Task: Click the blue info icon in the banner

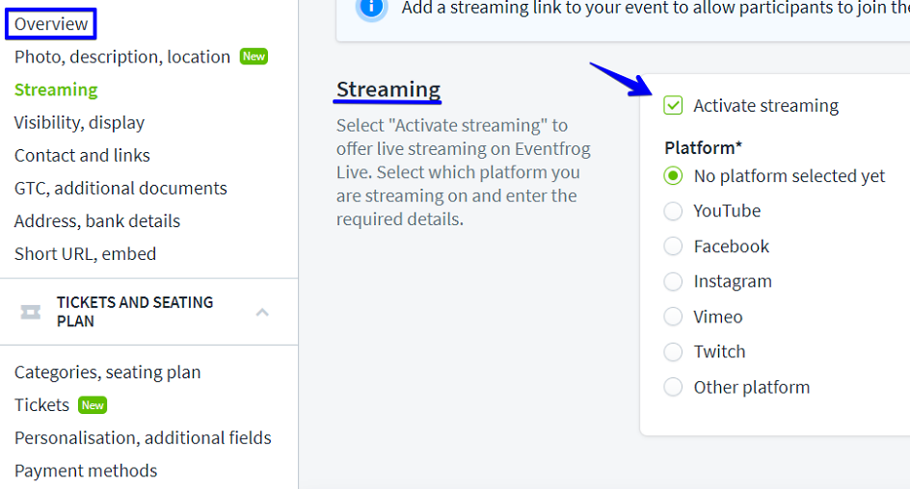Action: click(369, 8)
